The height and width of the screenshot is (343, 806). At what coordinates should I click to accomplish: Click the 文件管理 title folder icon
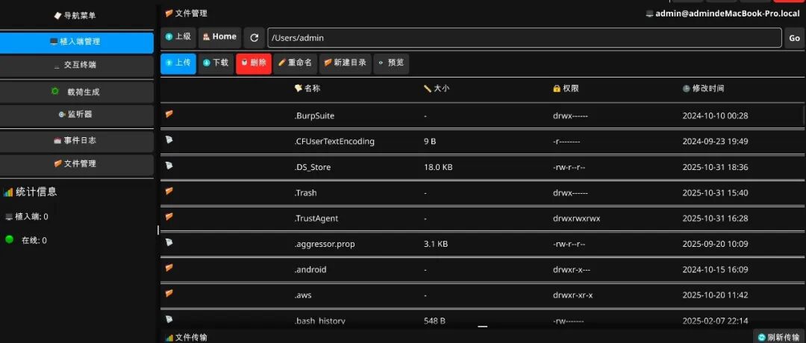click(x=169, y=13)
